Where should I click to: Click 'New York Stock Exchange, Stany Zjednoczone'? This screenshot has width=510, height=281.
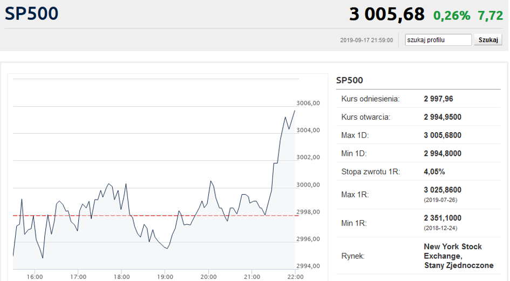[459, 256]
